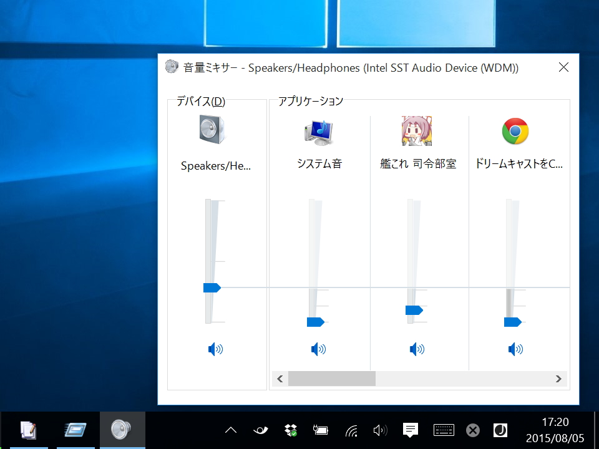Mute the 艦これ 司令部室 audio

pyautogui.click(x=416, y=349)
